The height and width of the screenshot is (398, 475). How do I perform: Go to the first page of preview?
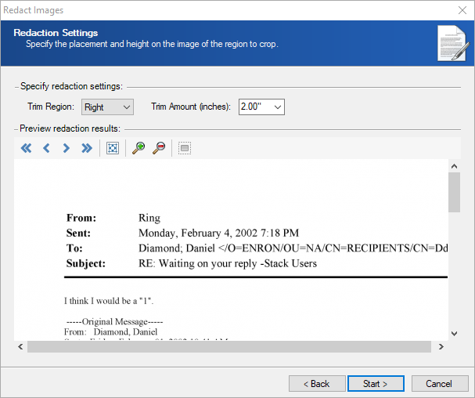26,148
